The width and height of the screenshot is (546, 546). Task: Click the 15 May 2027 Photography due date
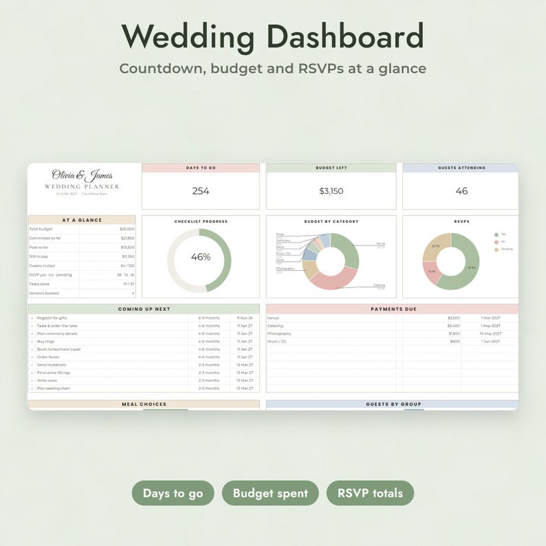point(490,334)
